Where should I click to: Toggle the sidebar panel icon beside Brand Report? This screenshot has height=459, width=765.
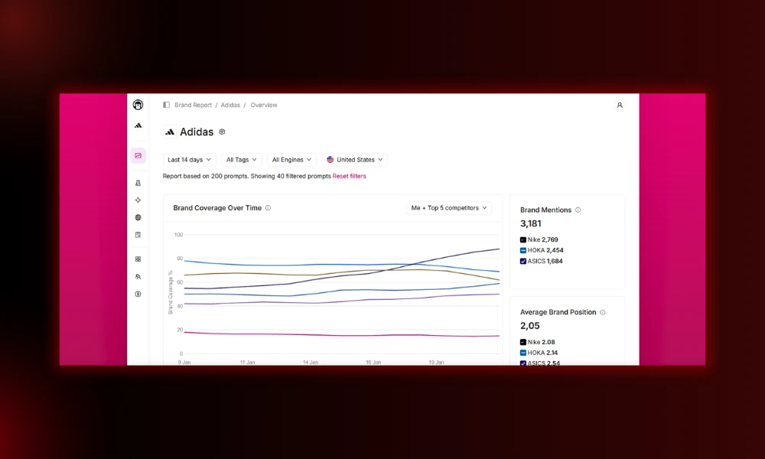(166, 105)
